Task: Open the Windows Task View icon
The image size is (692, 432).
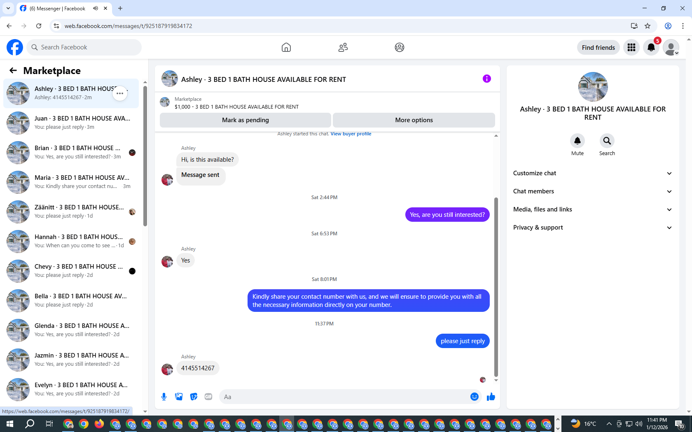Action: [x=49, y=424]
